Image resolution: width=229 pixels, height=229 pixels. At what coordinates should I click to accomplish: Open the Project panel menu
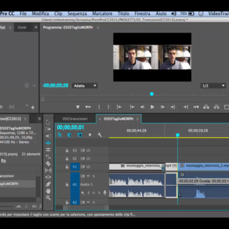(x=25, y=119)
